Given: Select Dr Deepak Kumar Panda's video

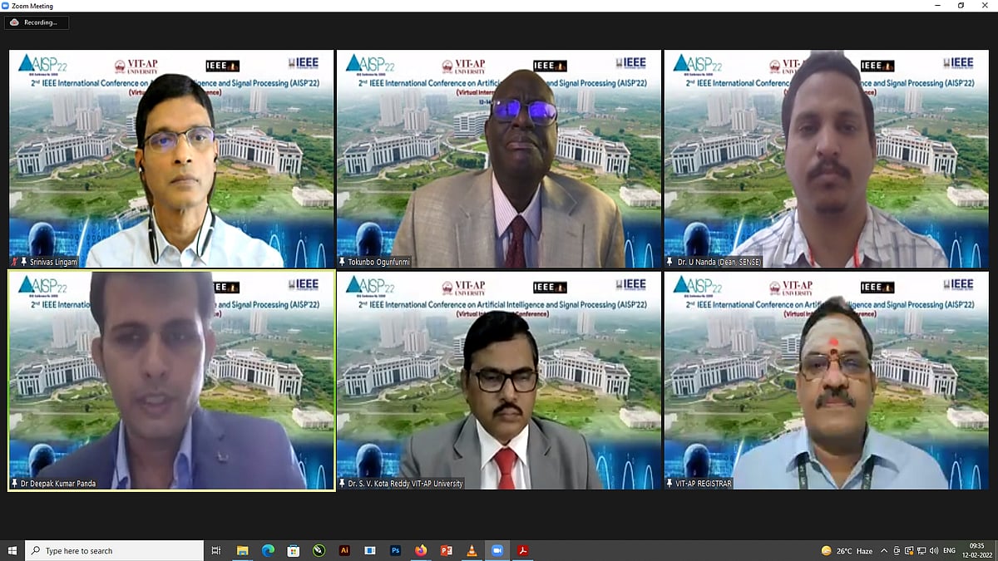Looking at the screenshot, I should [170, 380].
